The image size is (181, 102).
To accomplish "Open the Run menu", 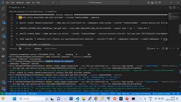I will [x=38, y=3].
